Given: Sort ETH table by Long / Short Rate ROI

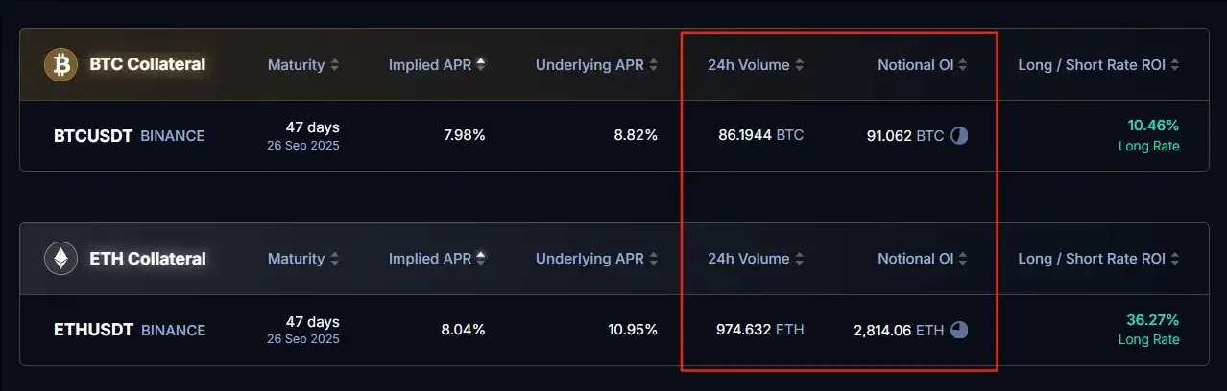Looking at the screenshot, I should (1098, 259).
